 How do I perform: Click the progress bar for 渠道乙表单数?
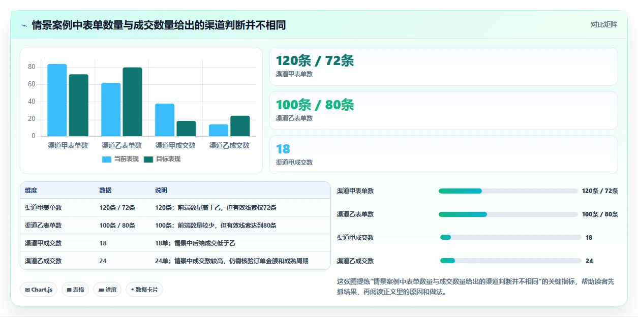coord(508,214)
